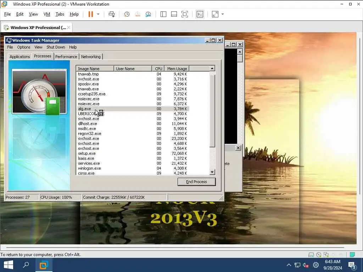The height and width of the screenshot is (272, 363).
Task: Open VMware Tabs menu
Action: (x=60, y=14)
